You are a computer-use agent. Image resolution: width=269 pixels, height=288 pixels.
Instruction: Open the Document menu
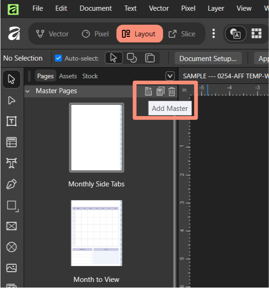point(96,8)
